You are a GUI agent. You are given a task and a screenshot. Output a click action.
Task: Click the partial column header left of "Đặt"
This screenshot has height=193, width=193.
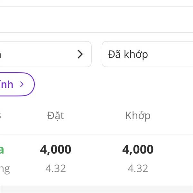pos(1,115)
